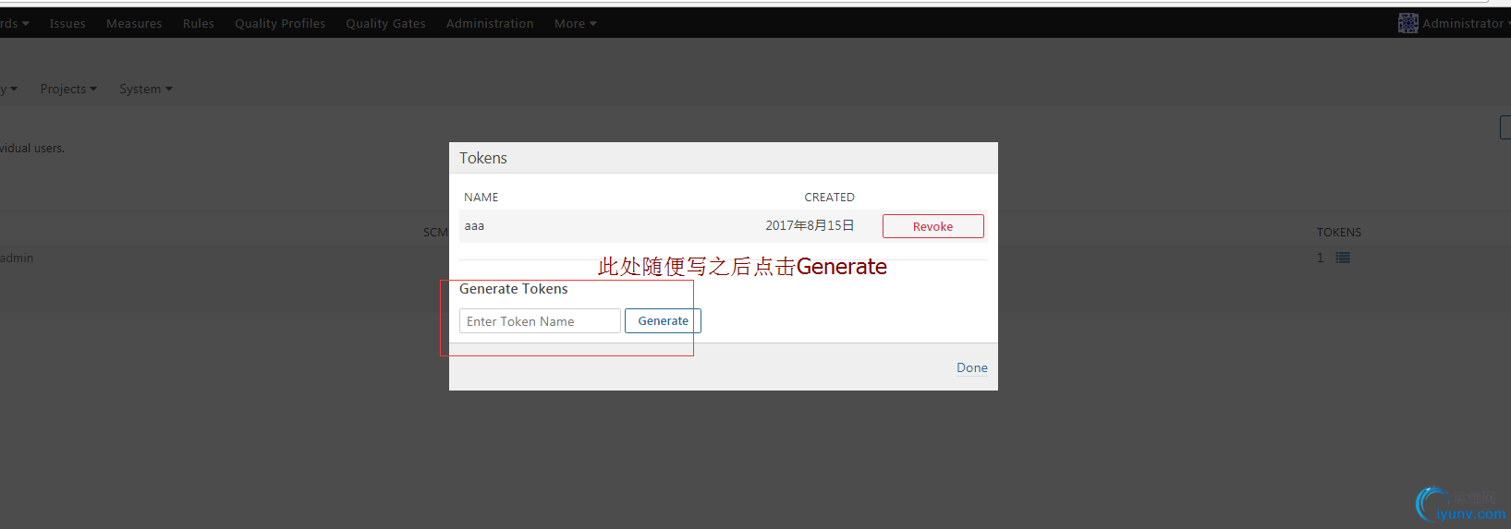Image resolution: width=1511 pixels, height=529 pixels.
Task: Focus the Enter Token Name field
Action: coord(540,320)
